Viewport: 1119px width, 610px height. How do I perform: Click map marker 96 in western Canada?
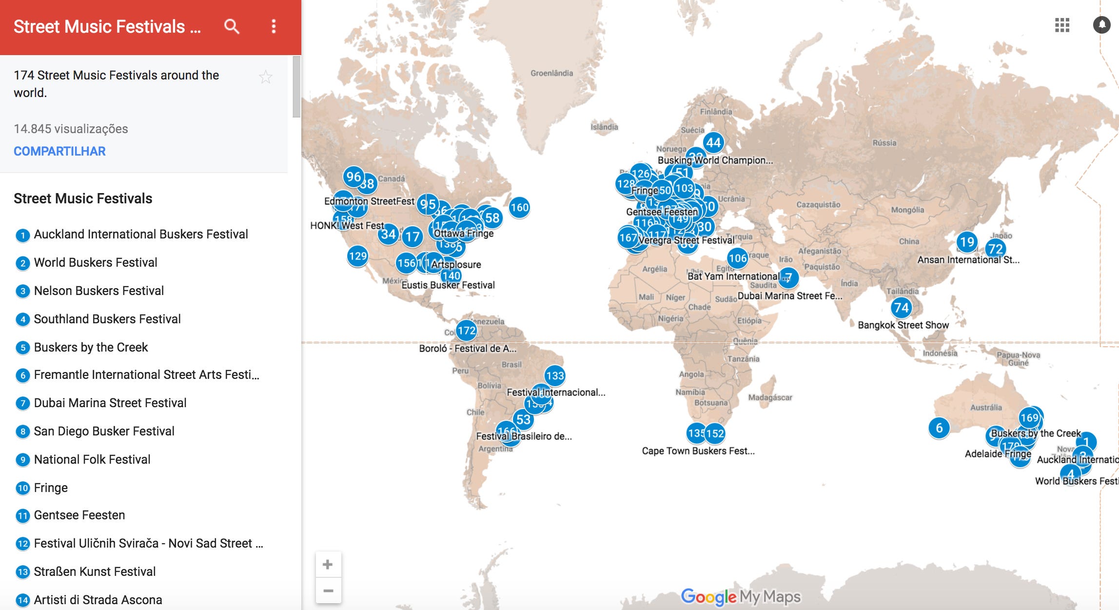click(x=353, y=177)
